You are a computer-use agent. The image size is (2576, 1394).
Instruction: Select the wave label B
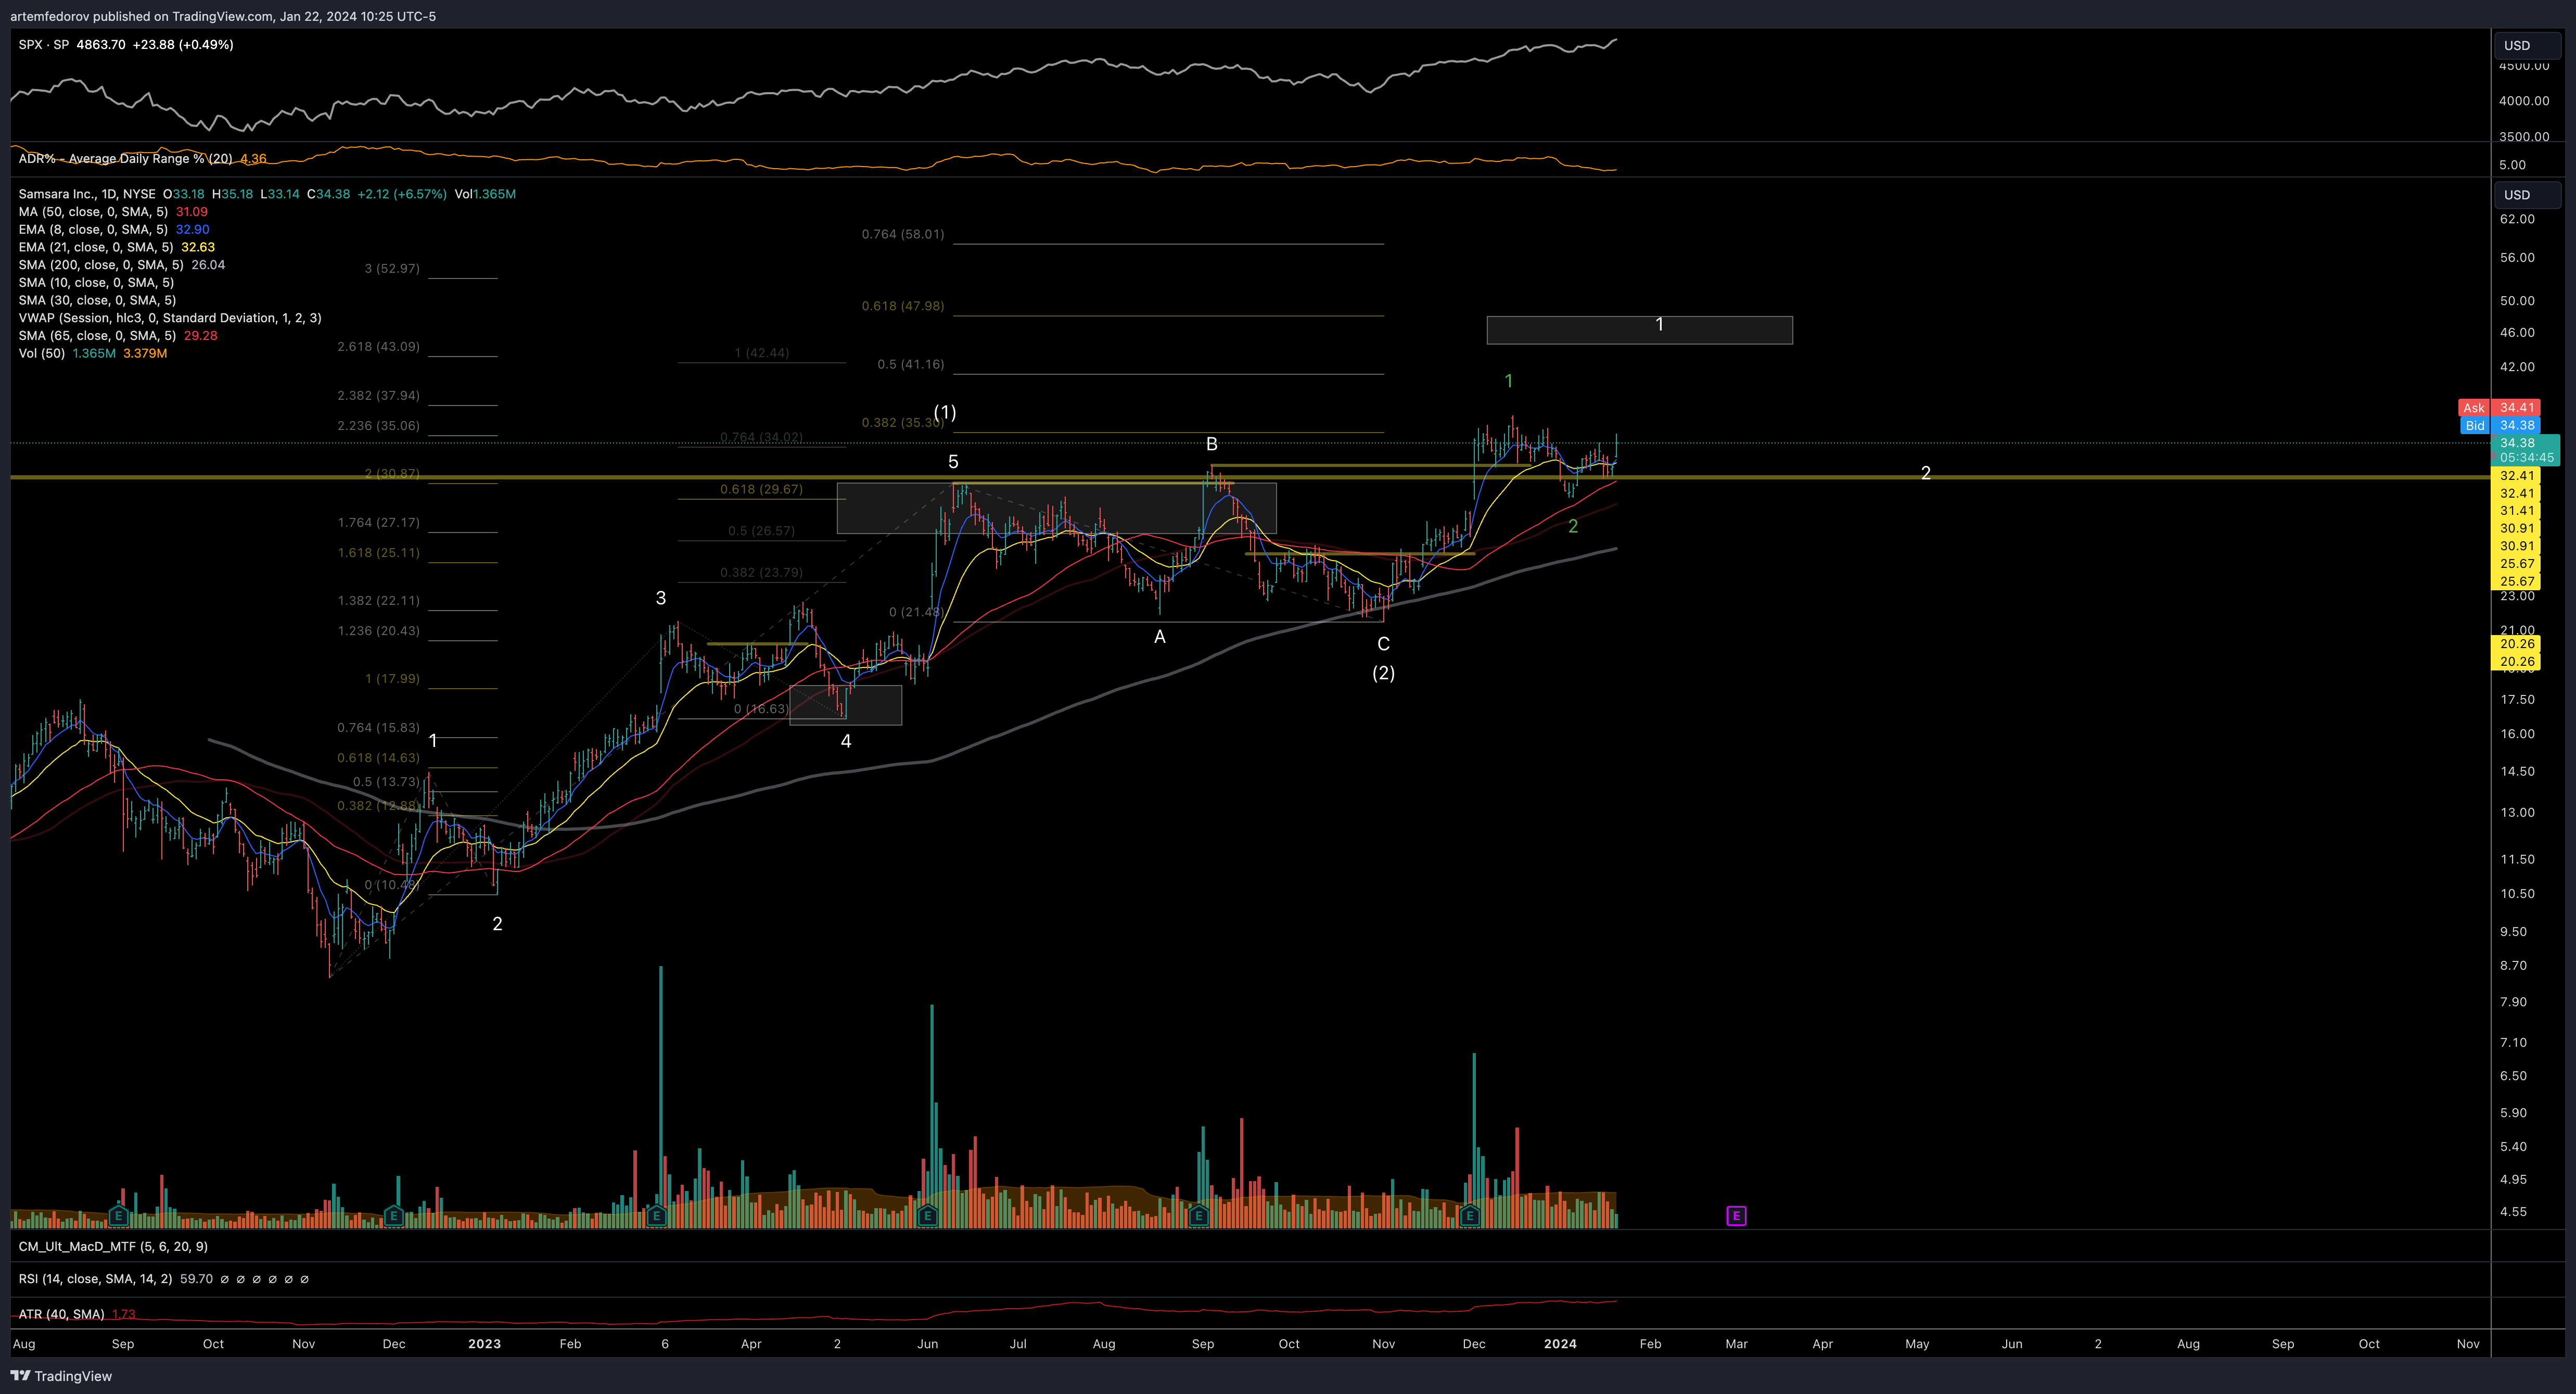[x=1211, y=444]
